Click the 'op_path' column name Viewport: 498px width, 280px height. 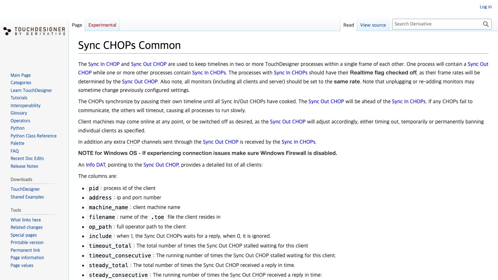click(x=100, y=227)
